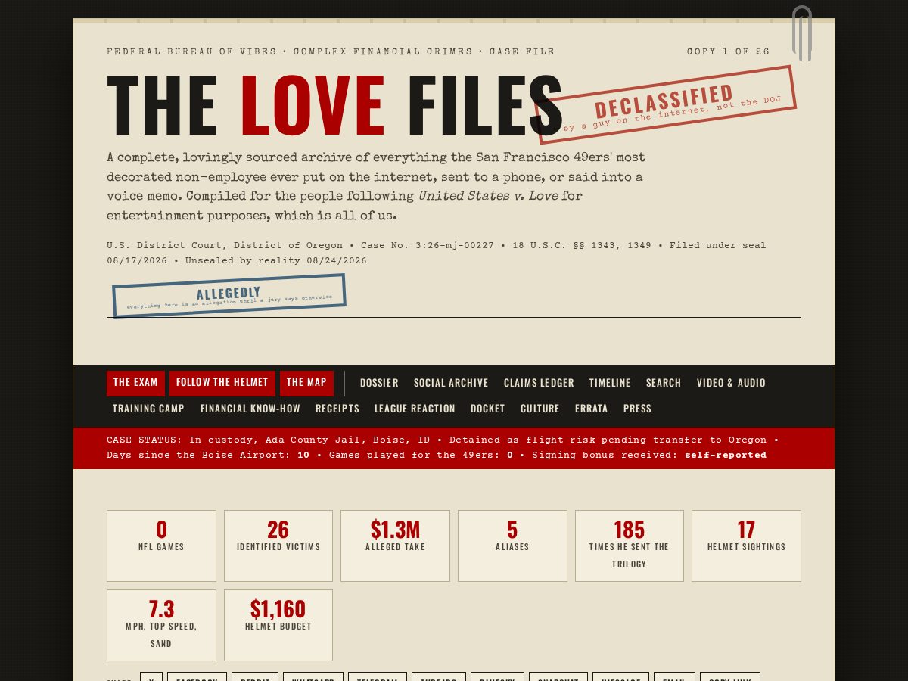This screenshot has height=681, width=908.
Task: Click THE LOVE FILES headline
Action: pyautogui.click(x=334, y=106)
